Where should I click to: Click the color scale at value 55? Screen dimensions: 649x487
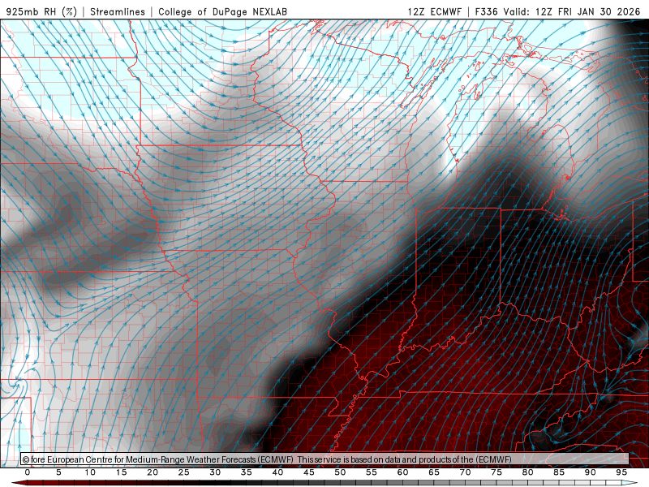pos(372,472)
